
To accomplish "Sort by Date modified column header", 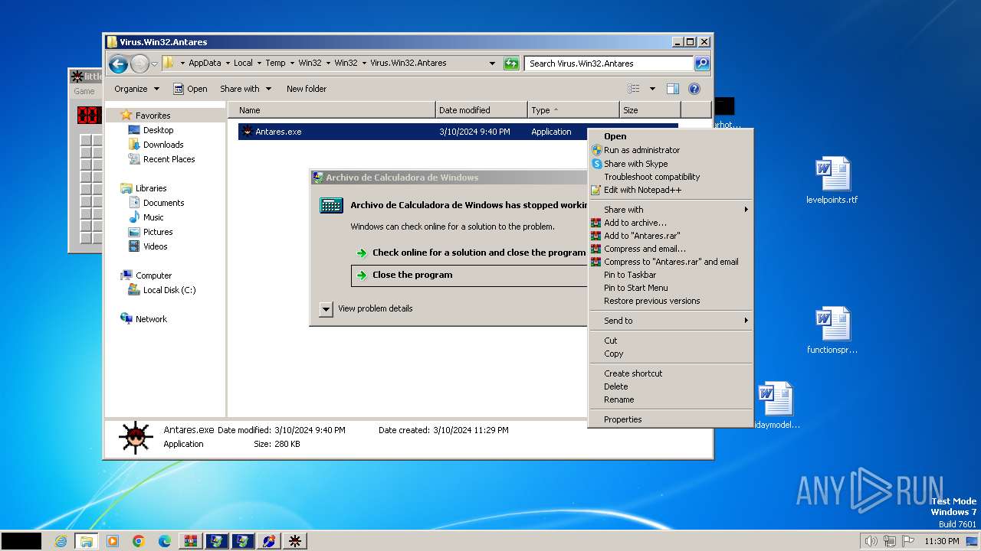I will (x=481, y=110).
